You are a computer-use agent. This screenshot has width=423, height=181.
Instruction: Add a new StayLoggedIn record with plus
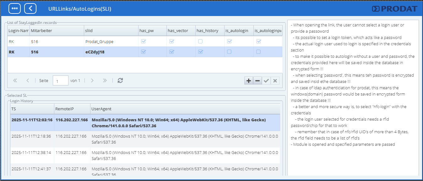point(248,81)
